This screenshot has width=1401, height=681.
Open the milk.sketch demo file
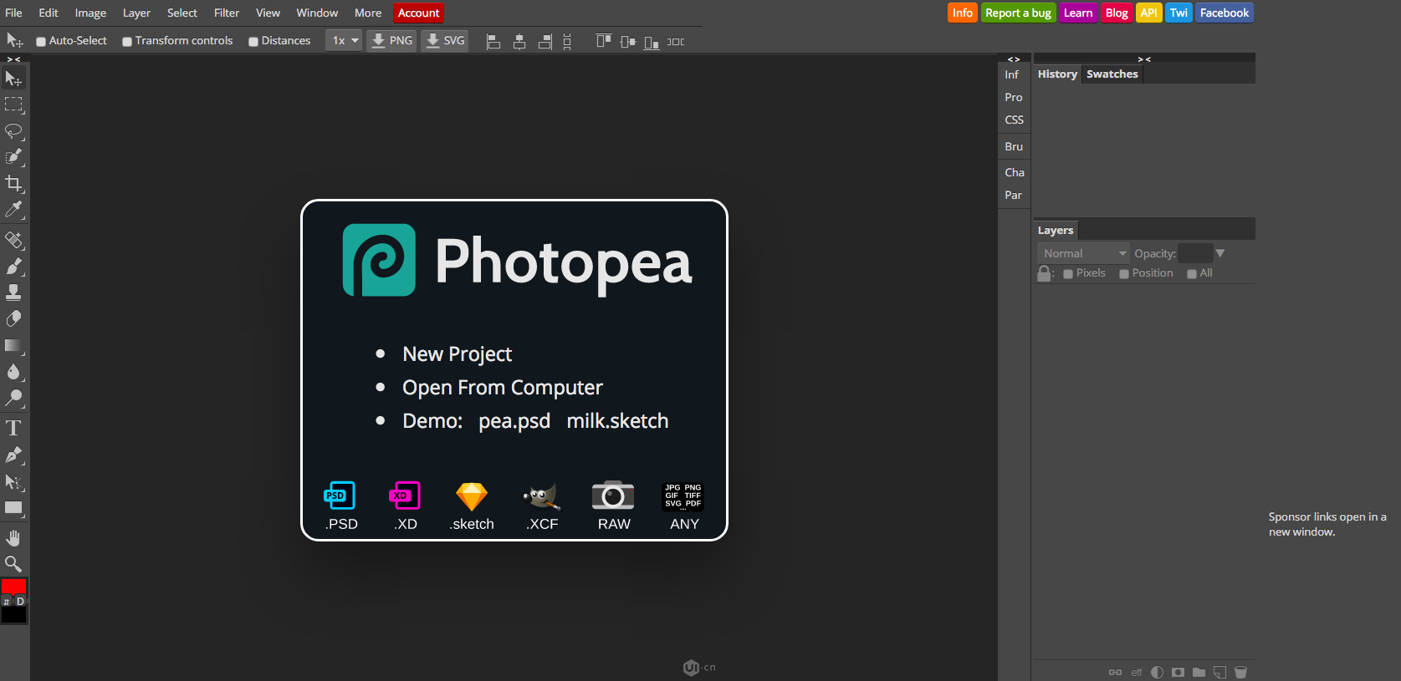point(617,421)
